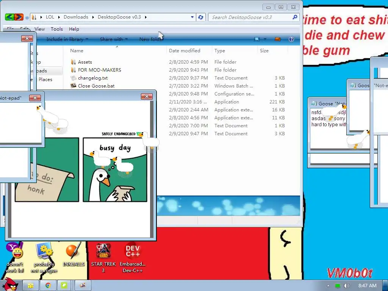388x291 pixels.
Task: Click the search magnifier icon in Explorer
Action: [295, 17]
